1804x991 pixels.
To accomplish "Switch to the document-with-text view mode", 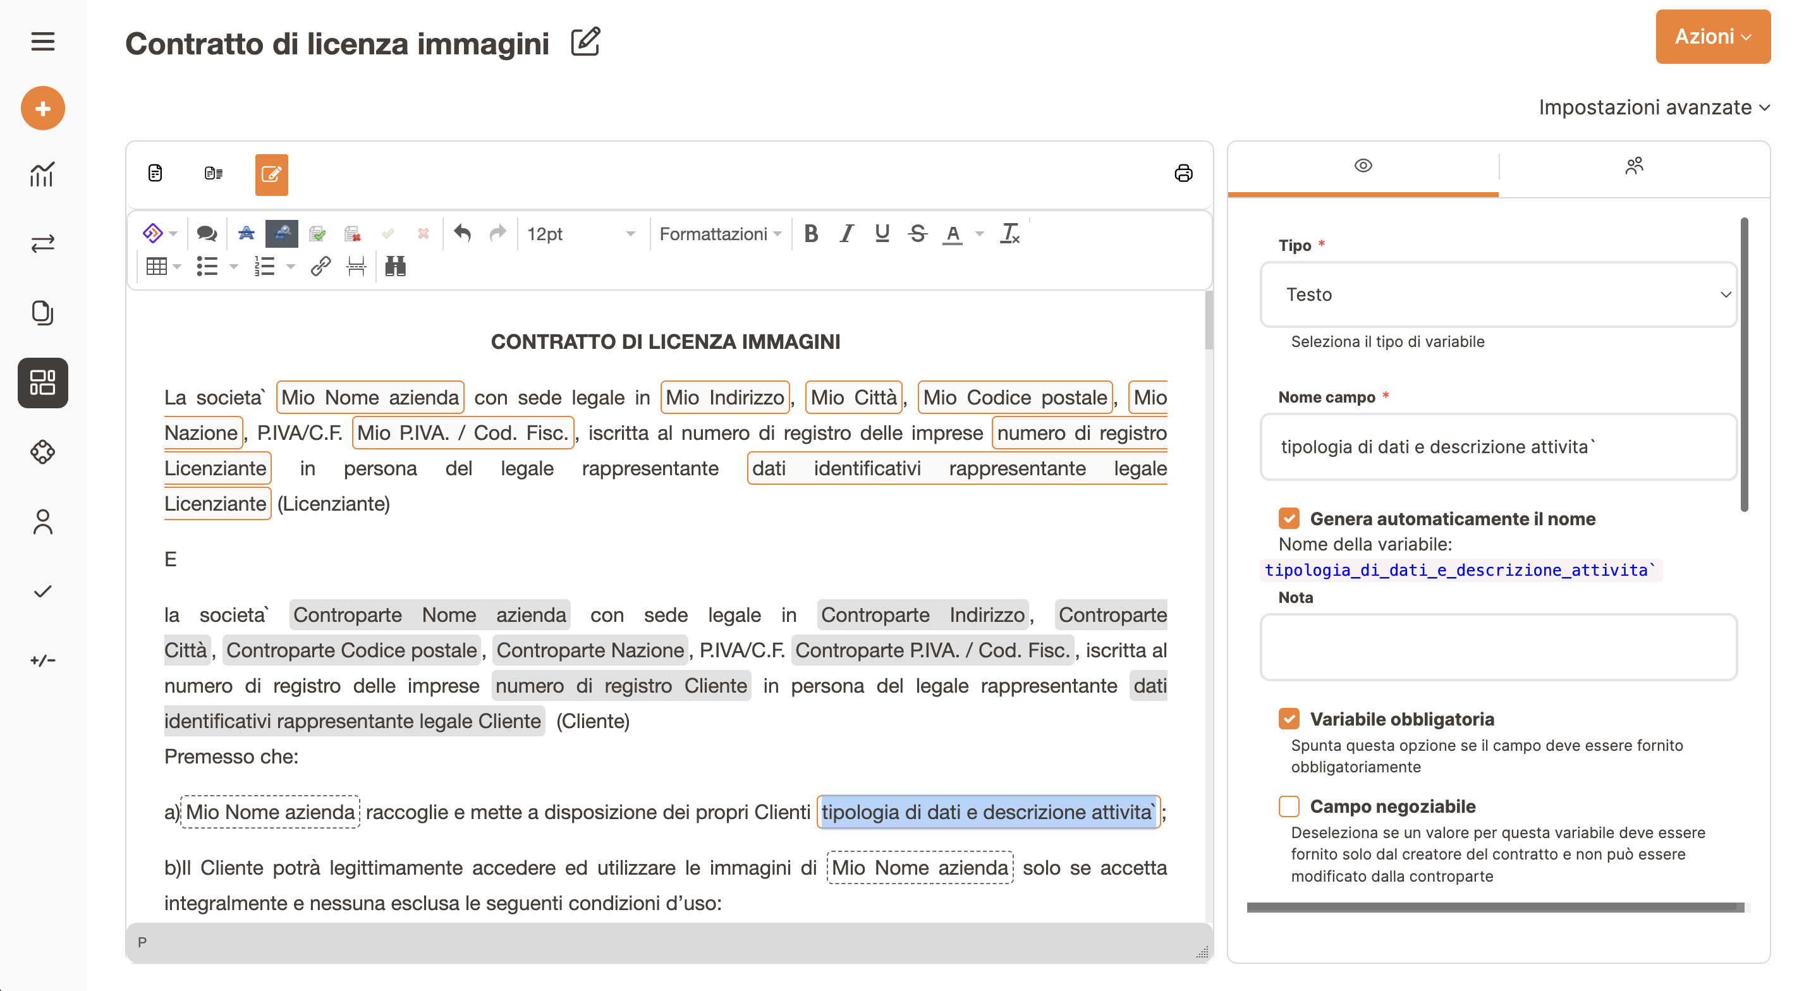I will click(214, 173).
